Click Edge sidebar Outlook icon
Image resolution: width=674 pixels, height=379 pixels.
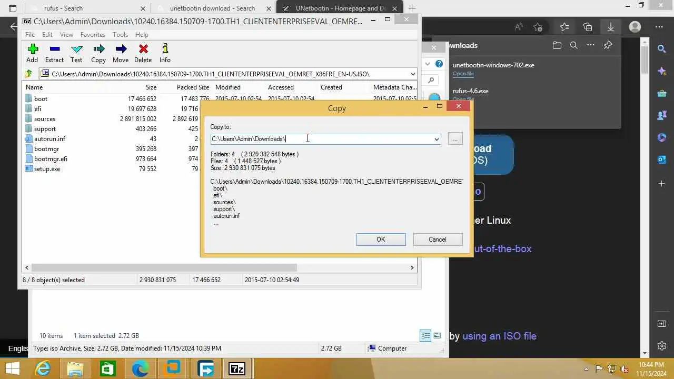(662, 160)
